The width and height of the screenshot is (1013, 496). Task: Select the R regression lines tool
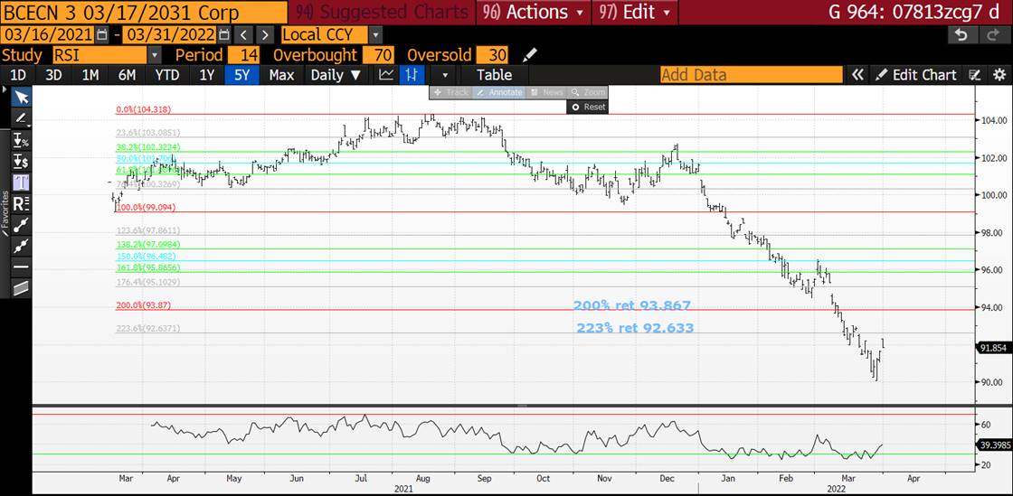[22, 204]
